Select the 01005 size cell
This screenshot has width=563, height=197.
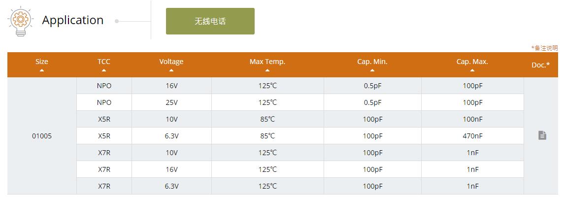tap(42, 136)
